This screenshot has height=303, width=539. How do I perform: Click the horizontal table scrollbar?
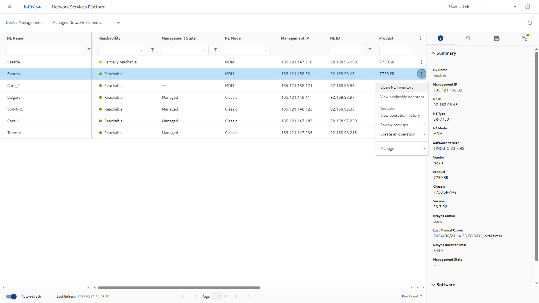point(179,288)
